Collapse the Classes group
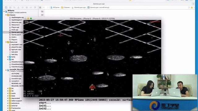The width and height of the screenshot is (198, 111). pyautogui.click(x=6, y=15)
